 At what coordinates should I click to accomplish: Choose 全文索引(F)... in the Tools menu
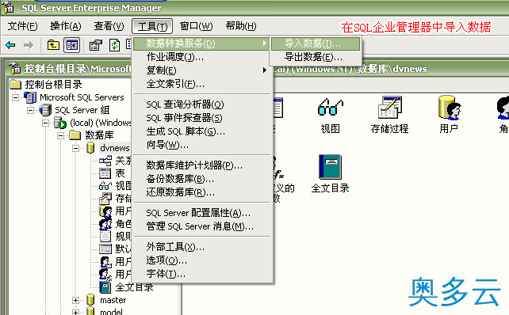pos(202,84)
